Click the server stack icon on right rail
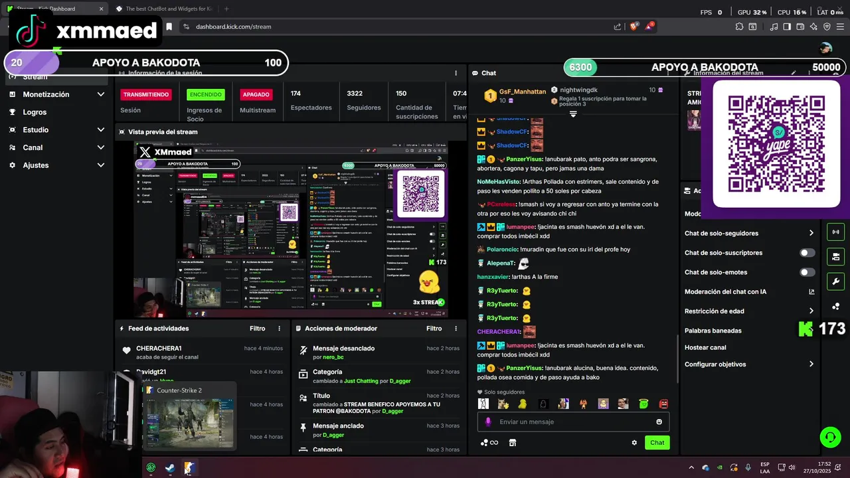This screenshot has width=850, height=478. [835, 257]
